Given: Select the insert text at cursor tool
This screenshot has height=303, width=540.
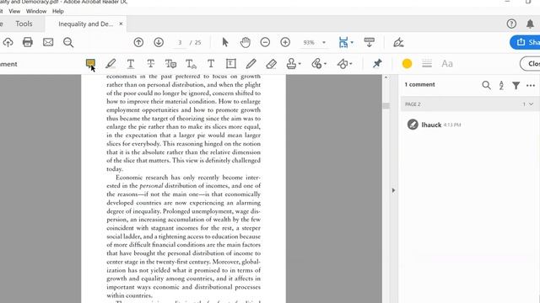Looking at the screenshot, I should click(191, 64).
